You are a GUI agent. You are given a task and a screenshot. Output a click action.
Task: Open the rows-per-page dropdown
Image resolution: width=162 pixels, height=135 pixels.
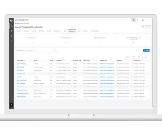tap(145, 57)
